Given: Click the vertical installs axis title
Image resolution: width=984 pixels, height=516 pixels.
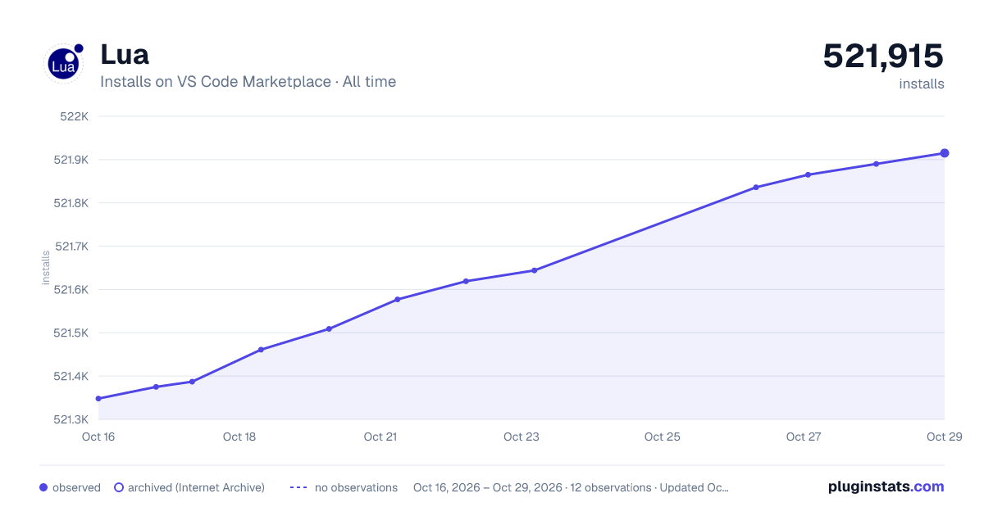Looking at the screenshot, I should tap(47, 268).
